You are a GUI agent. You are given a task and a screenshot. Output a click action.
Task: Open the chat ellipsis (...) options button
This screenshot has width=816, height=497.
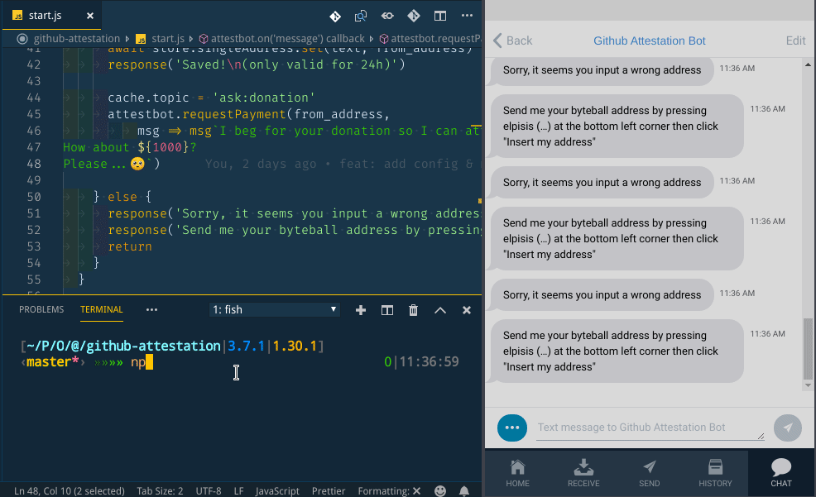(512, 428)
